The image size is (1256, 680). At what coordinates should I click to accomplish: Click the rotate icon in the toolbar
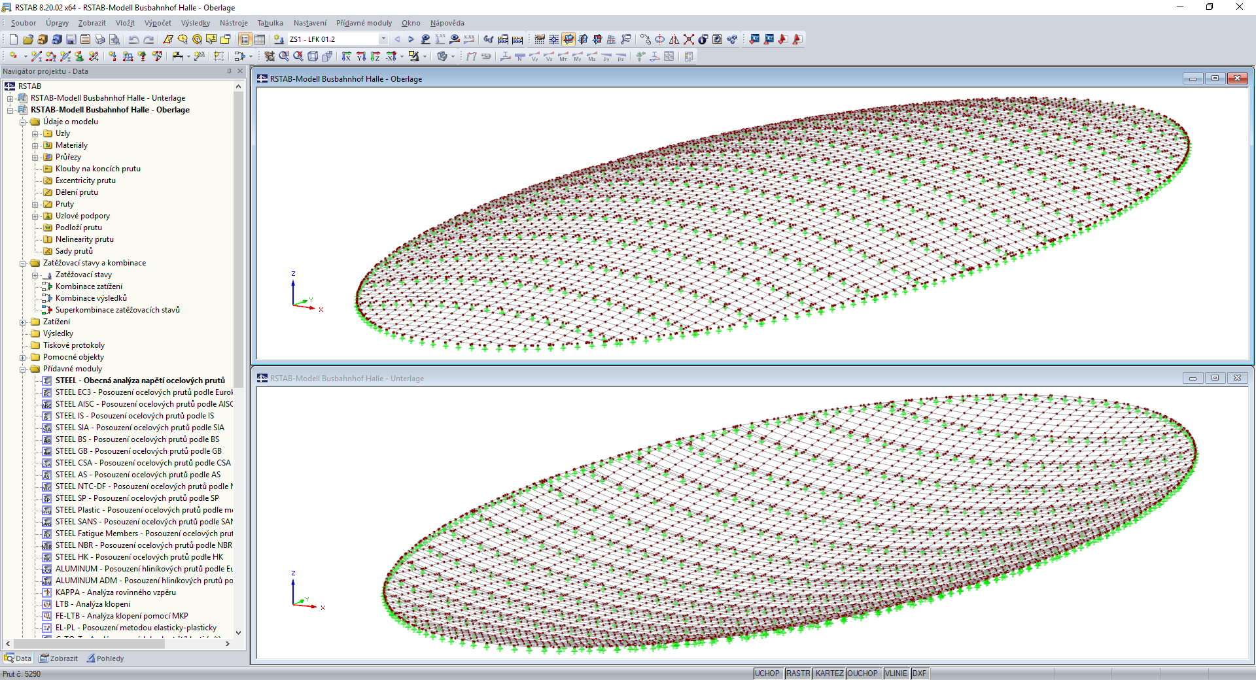660,39
